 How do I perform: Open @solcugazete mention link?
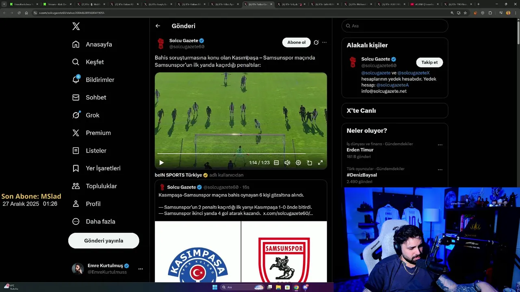[376, 73]
